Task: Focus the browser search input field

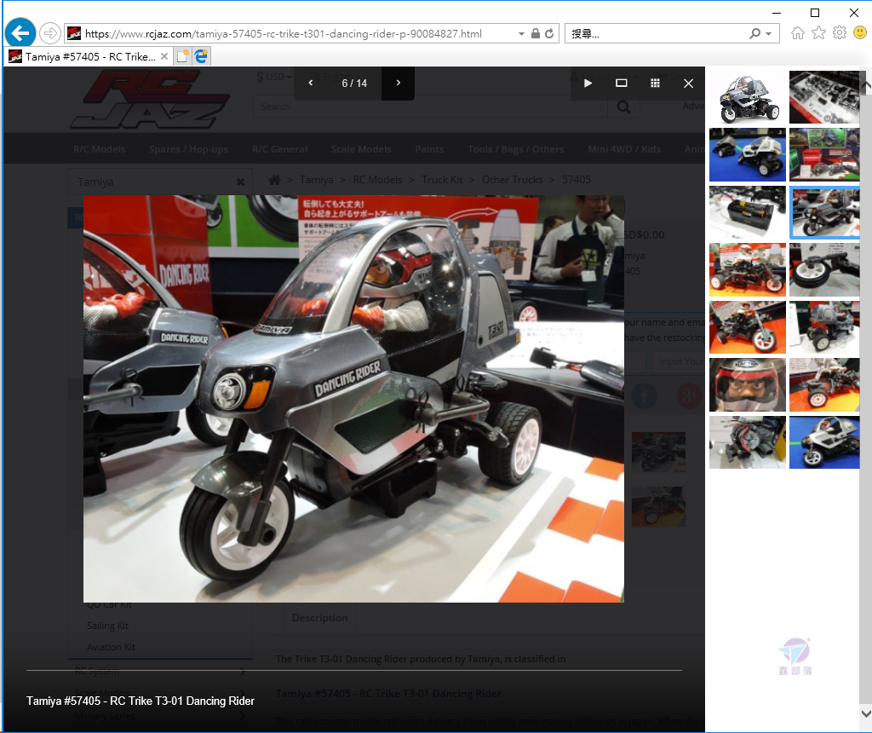Action: click(657, 33)
